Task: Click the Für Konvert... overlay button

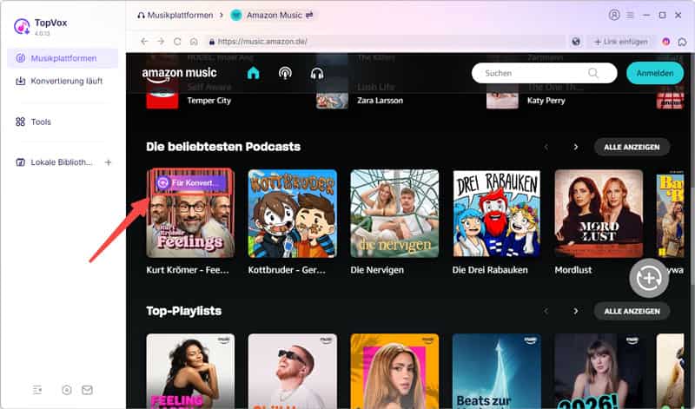Action: (191, 182)
